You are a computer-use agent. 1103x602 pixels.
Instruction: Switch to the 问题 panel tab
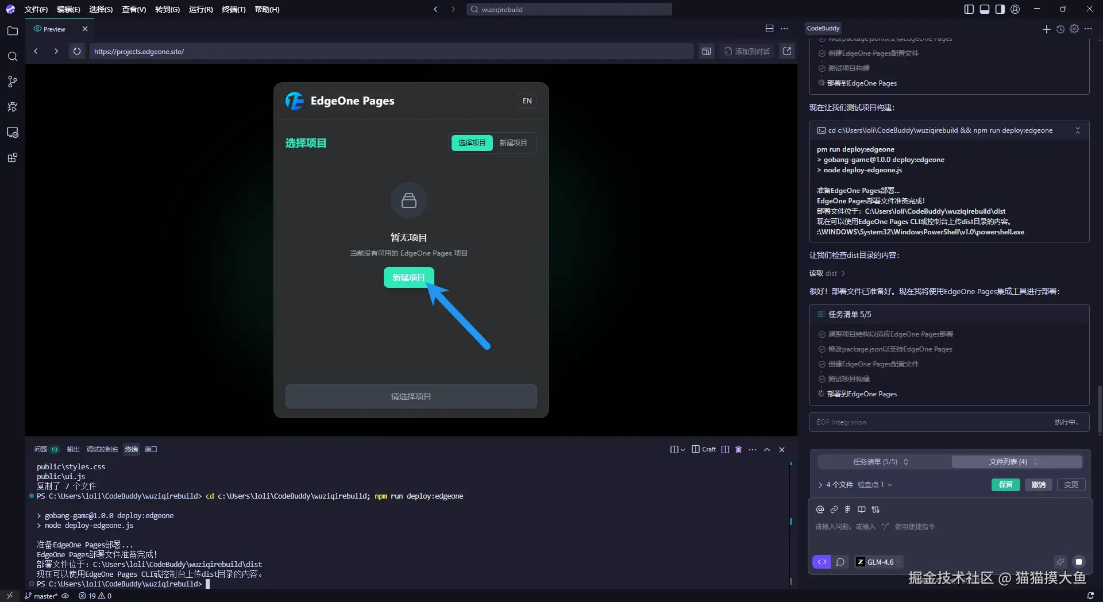tap(46, 449)
